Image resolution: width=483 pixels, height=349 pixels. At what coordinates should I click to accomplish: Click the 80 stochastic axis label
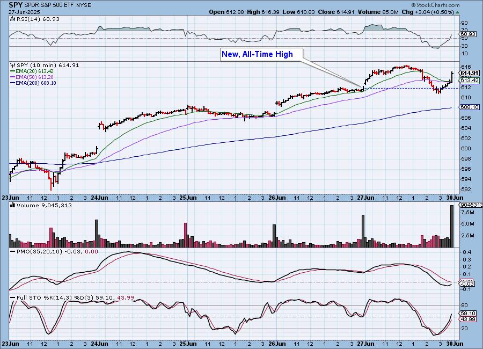tap(464, 306)
